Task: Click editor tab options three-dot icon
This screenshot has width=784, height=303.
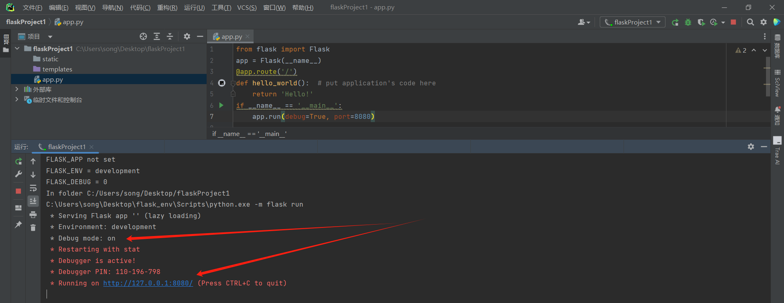Action: click(765, 36)
